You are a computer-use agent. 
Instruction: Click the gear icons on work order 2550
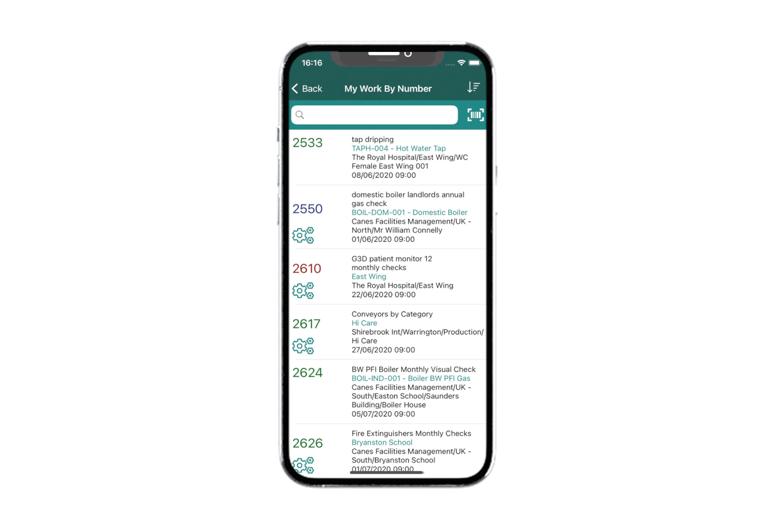click(303, 234)
